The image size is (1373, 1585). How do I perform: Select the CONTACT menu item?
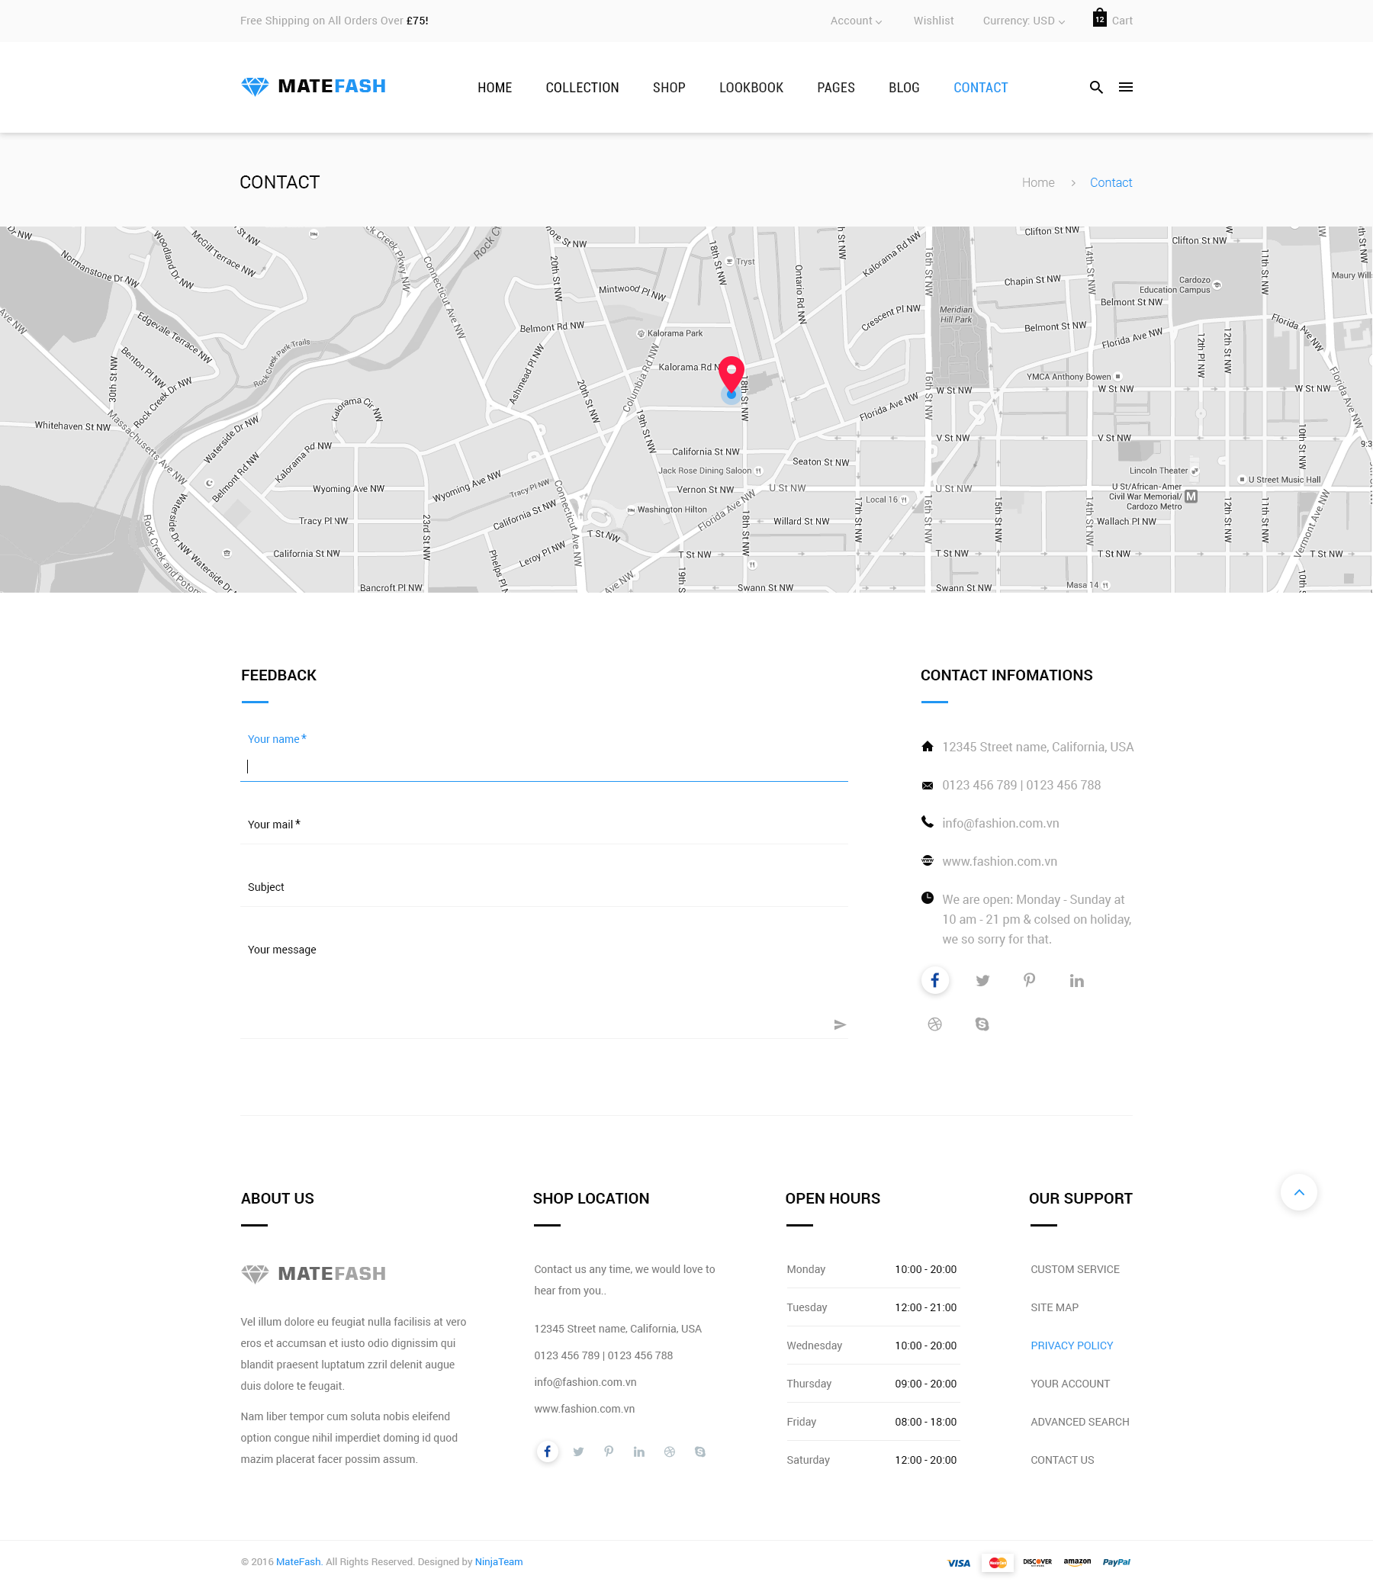pyautogui.click(x=981, y=87)
